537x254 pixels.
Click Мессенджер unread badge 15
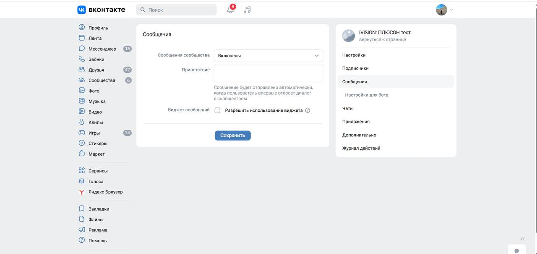[x=128, y=49]
